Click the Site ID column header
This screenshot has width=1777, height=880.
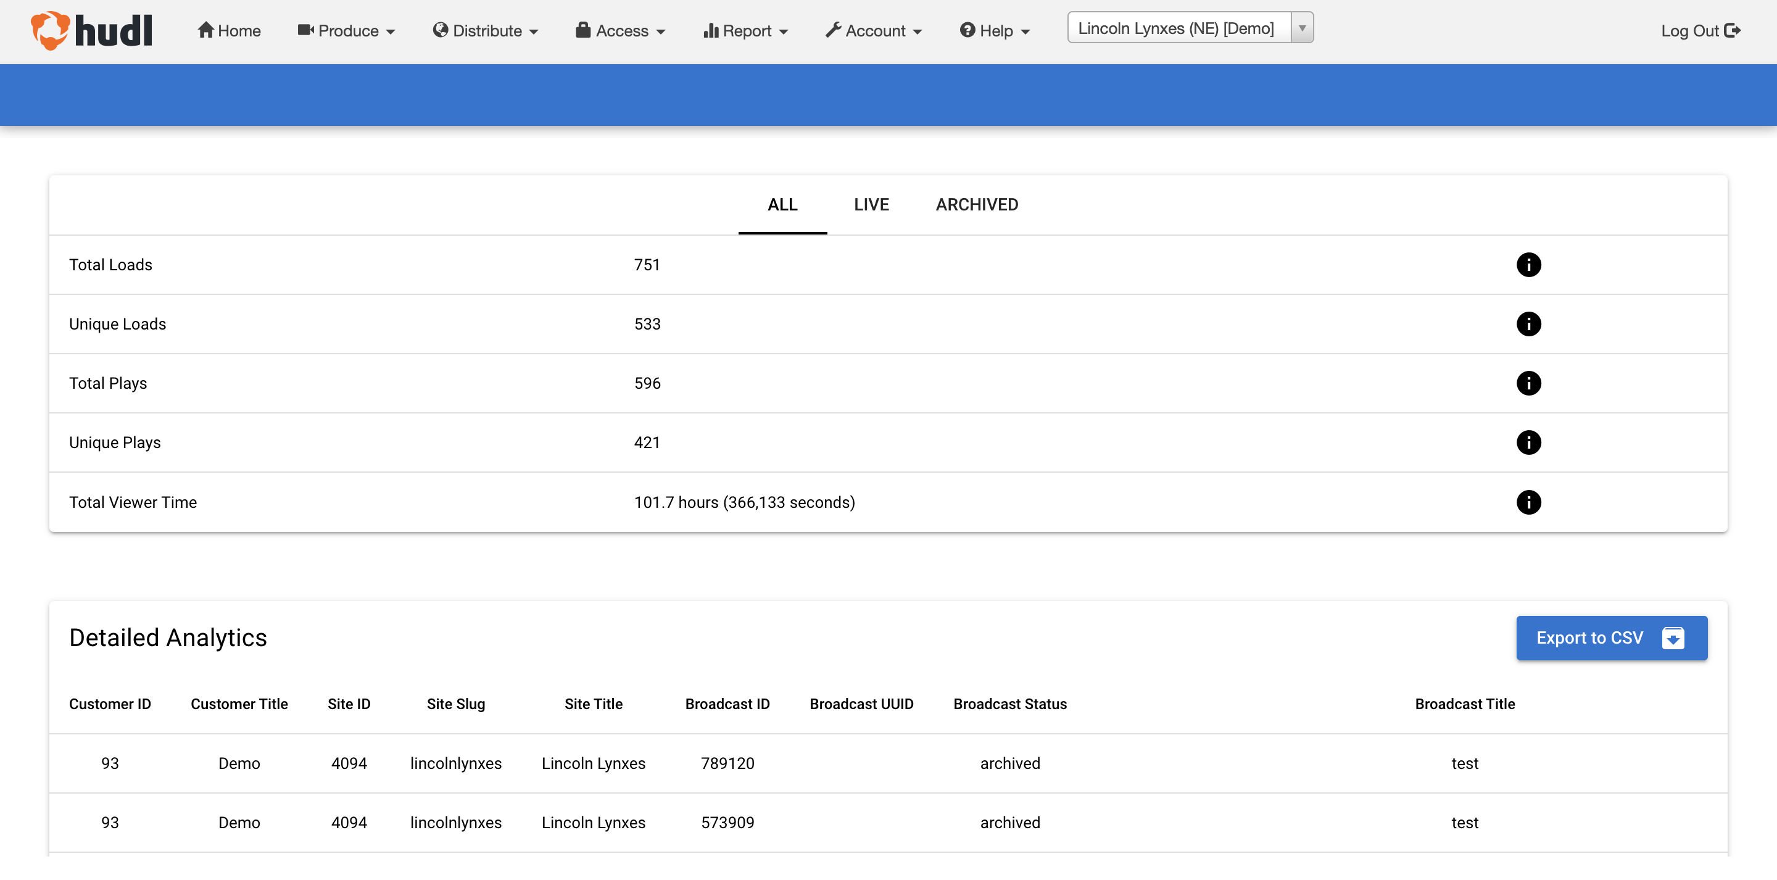(x=349, y=704)
